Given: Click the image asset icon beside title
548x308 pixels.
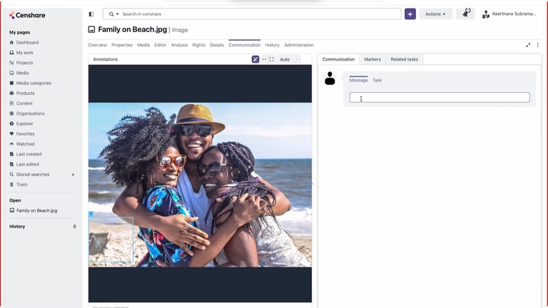Looking at the screenshot, I should click(91, 30).
